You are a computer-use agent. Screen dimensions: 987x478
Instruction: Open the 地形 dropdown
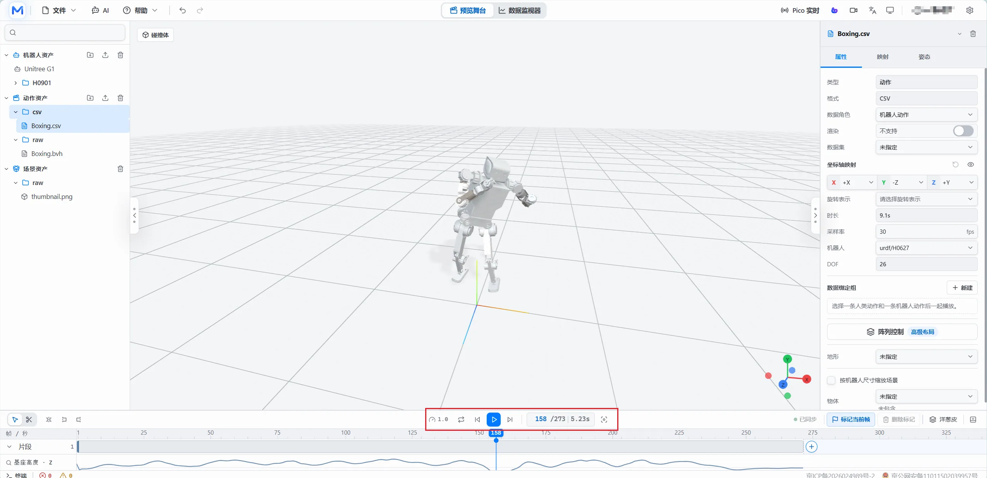pos(926,356)
